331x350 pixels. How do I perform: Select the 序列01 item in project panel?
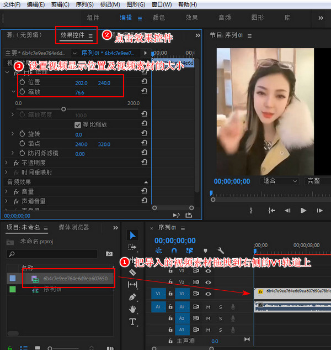point(52,290)
